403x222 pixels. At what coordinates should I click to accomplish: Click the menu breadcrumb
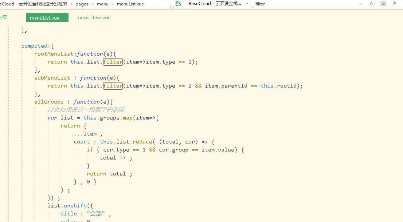point(102,4)
